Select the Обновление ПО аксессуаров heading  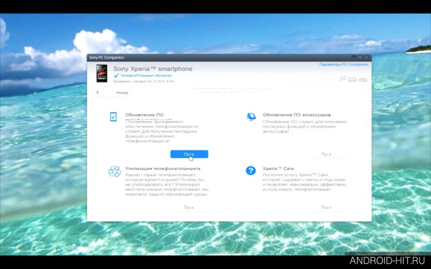(297, 115)
